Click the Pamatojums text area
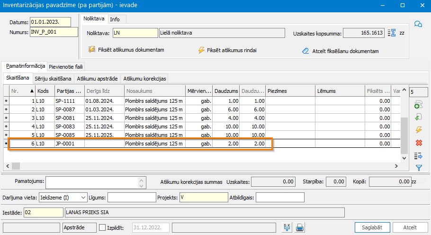431x235 pixels. (x=92, y=182)
